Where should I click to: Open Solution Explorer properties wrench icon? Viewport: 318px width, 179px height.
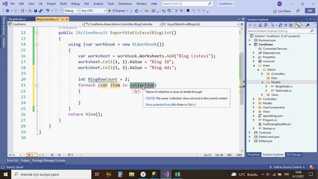(x=308, y=25)
